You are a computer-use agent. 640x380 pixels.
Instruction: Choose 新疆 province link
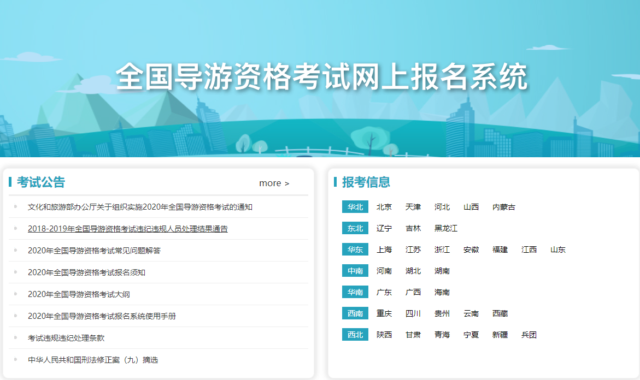coord(500,335)
